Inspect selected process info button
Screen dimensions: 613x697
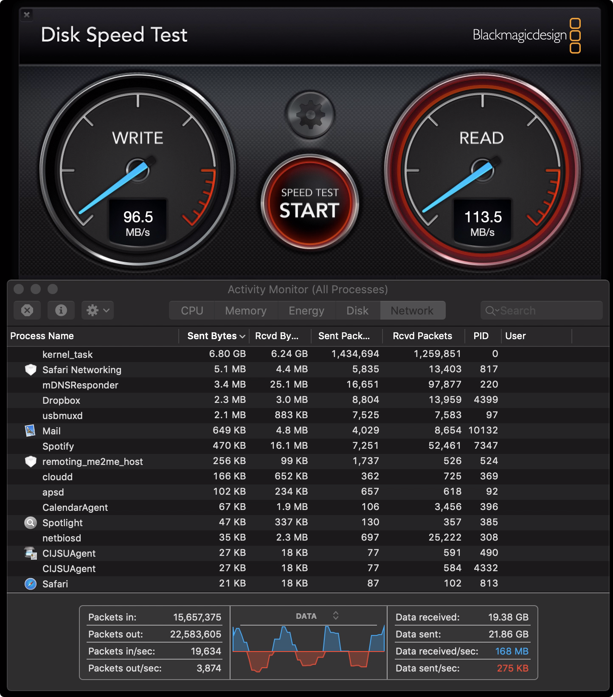pos(61,310)
